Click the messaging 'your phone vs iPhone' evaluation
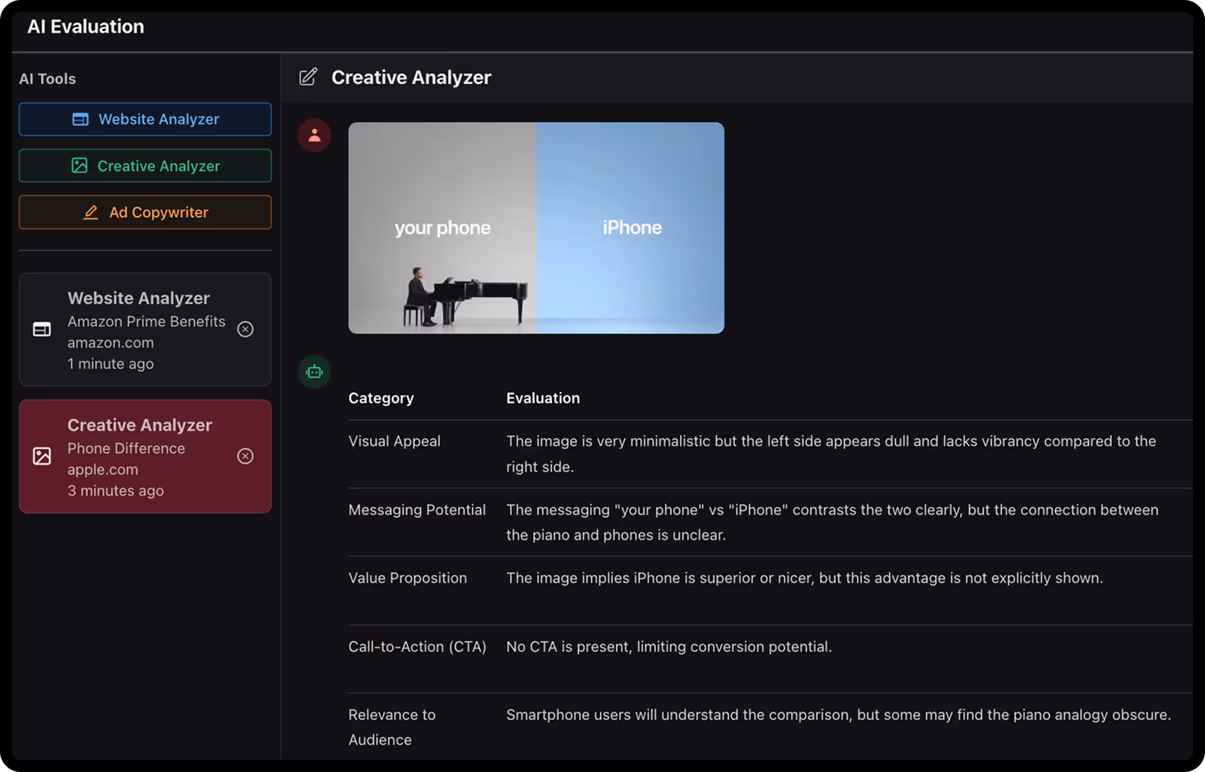 833,523
